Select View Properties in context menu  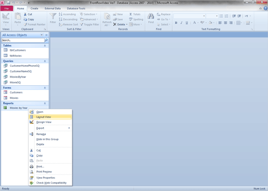(x=50, y=178)
